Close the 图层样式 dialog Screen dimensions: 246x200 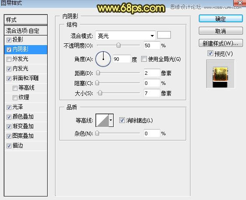tap(240, 3)
